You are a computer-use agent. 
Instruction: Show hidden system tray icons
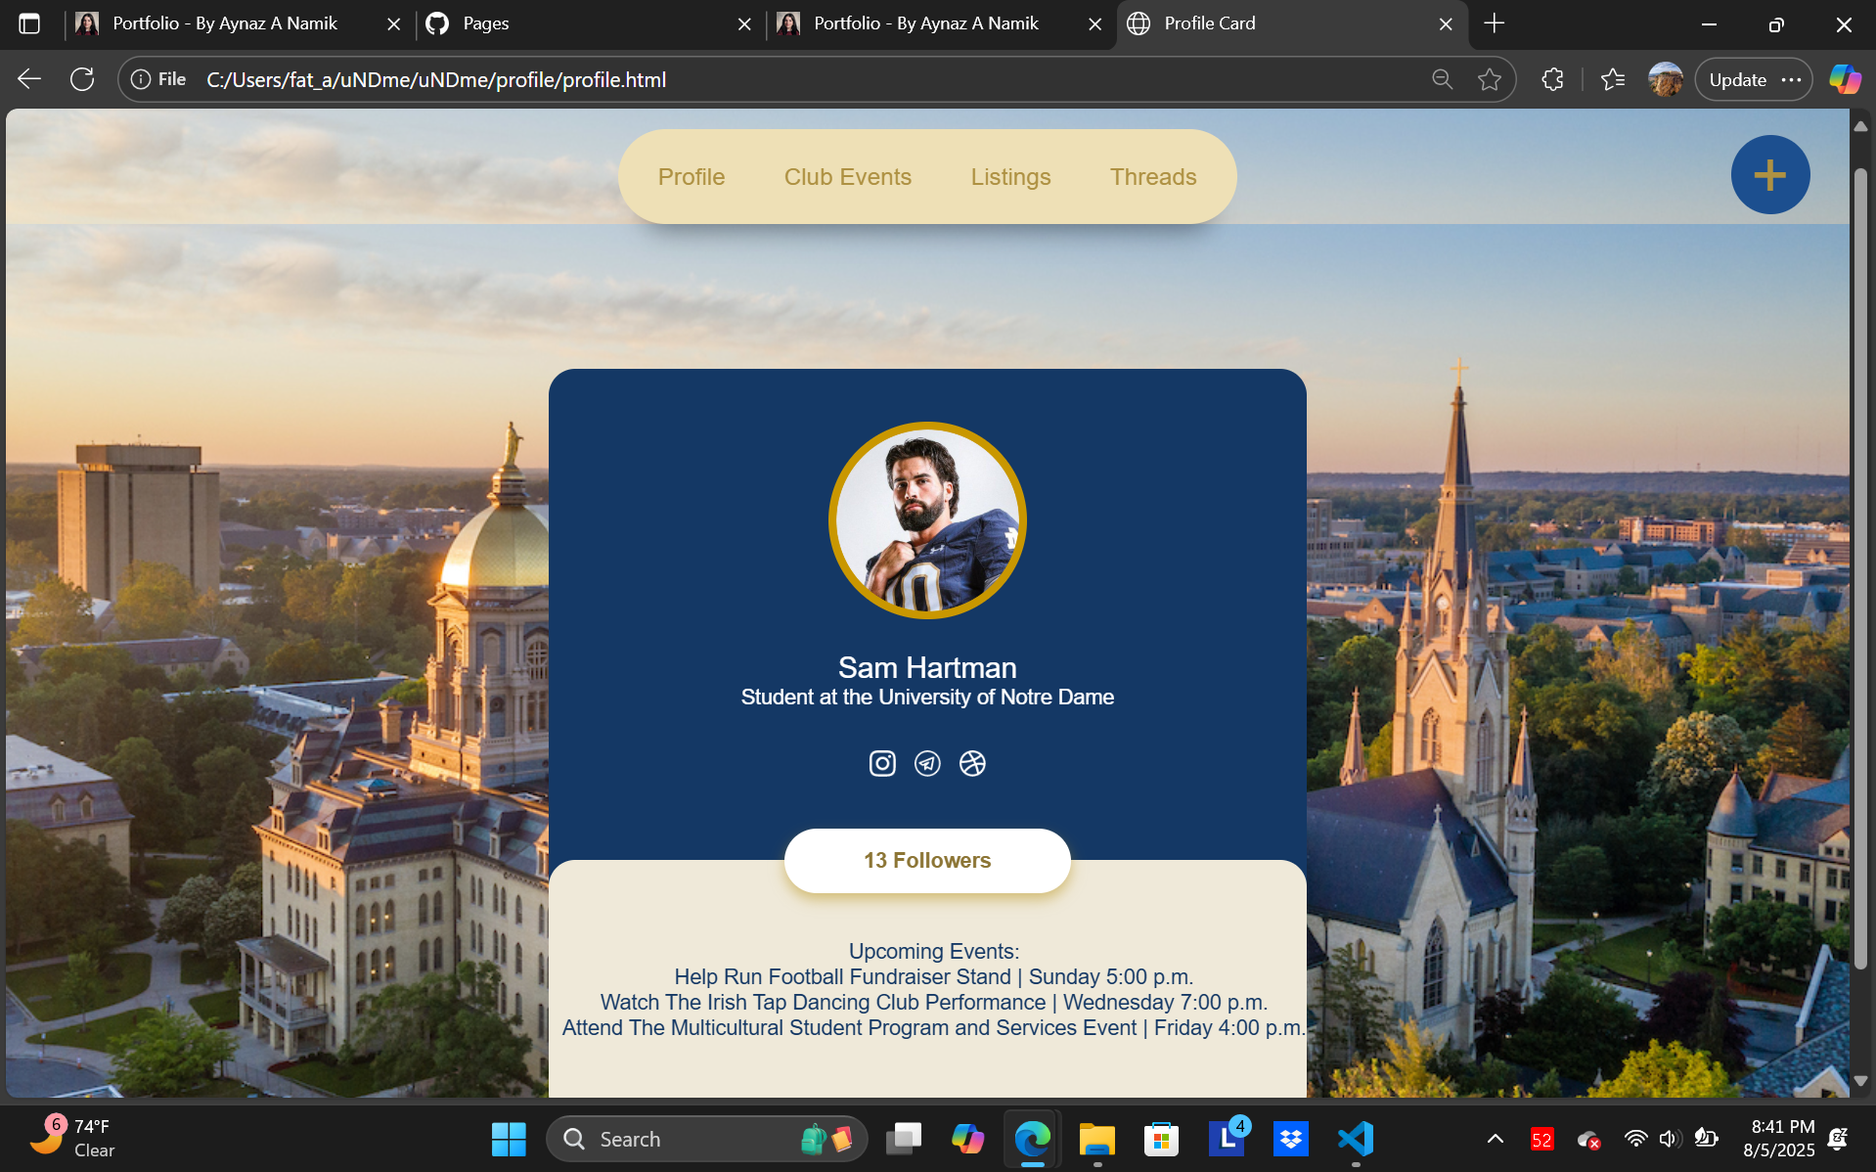coord(1495,1139)
